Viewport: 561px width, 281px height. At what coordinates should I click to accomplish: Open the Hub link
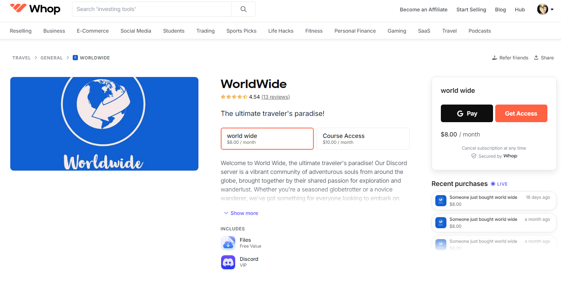click(520, 10)
